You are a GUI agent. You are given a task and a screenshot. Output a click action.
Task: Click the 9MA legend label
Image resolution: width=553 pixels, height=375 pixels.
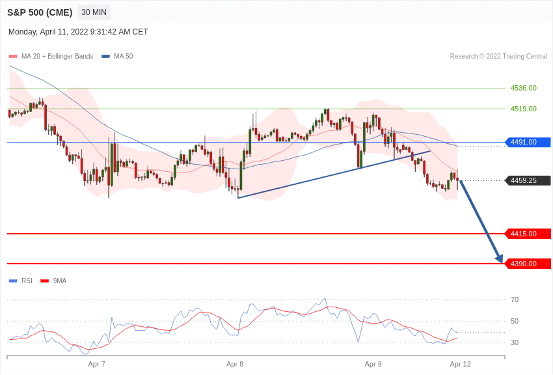60,281
